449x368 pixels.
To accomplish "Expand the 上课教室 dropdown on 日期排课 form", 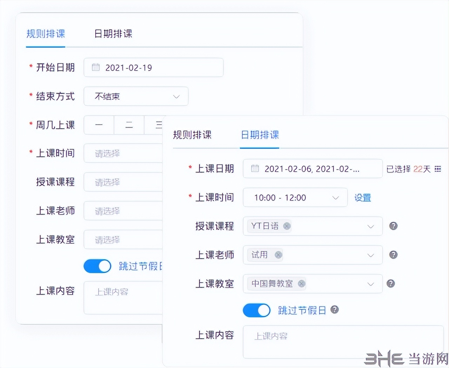I will pyautogui.click(x=371, y=284).
